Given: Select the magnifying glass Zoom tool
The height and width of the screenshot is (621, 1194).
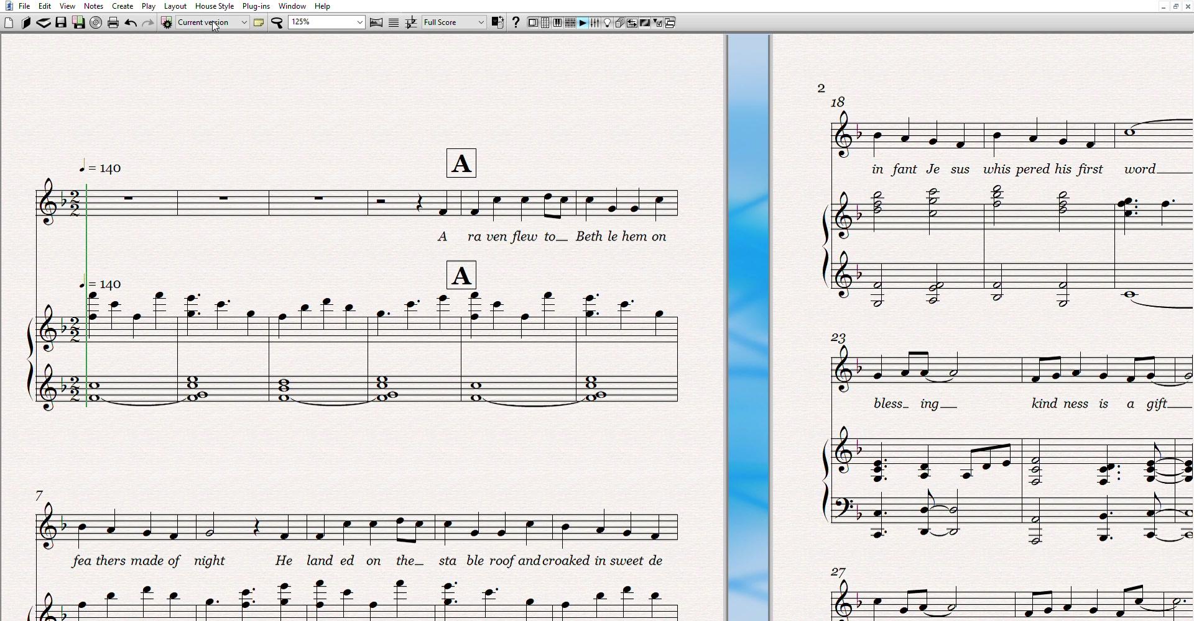Looking at the screenshot, I should (x=277, y=23).
